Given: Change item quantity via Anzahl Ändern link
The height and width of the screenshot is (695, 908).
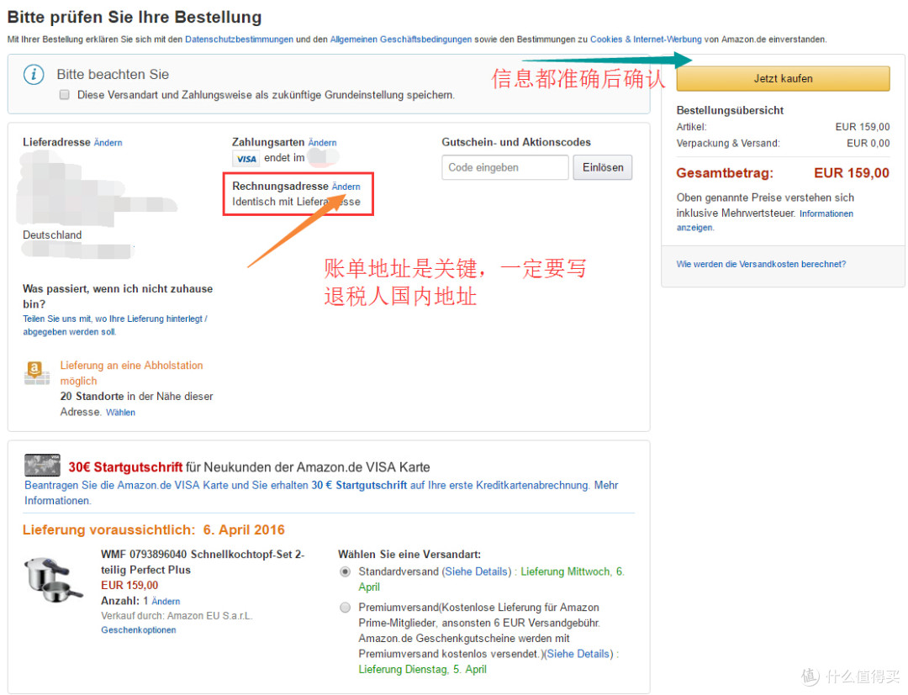Looking at the screenshot, I should [x=166, y=602].
